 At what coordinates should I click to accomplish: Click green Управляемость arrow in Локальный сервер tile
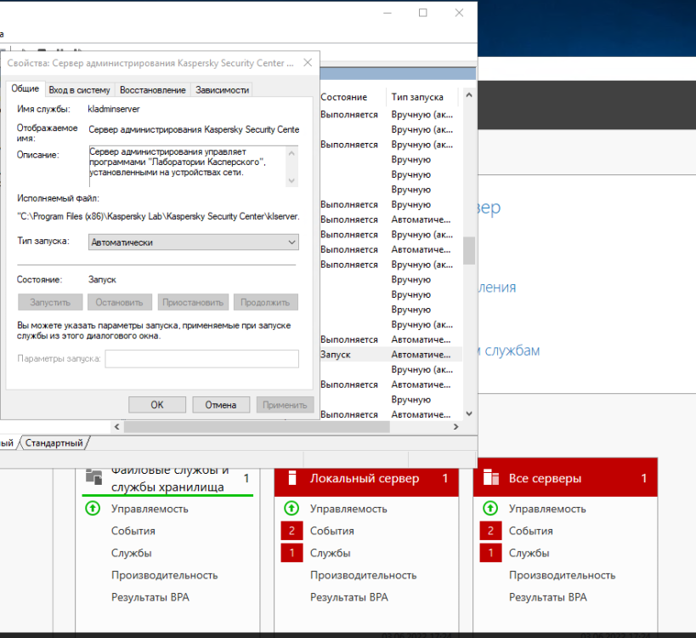[x=291, y=509]
